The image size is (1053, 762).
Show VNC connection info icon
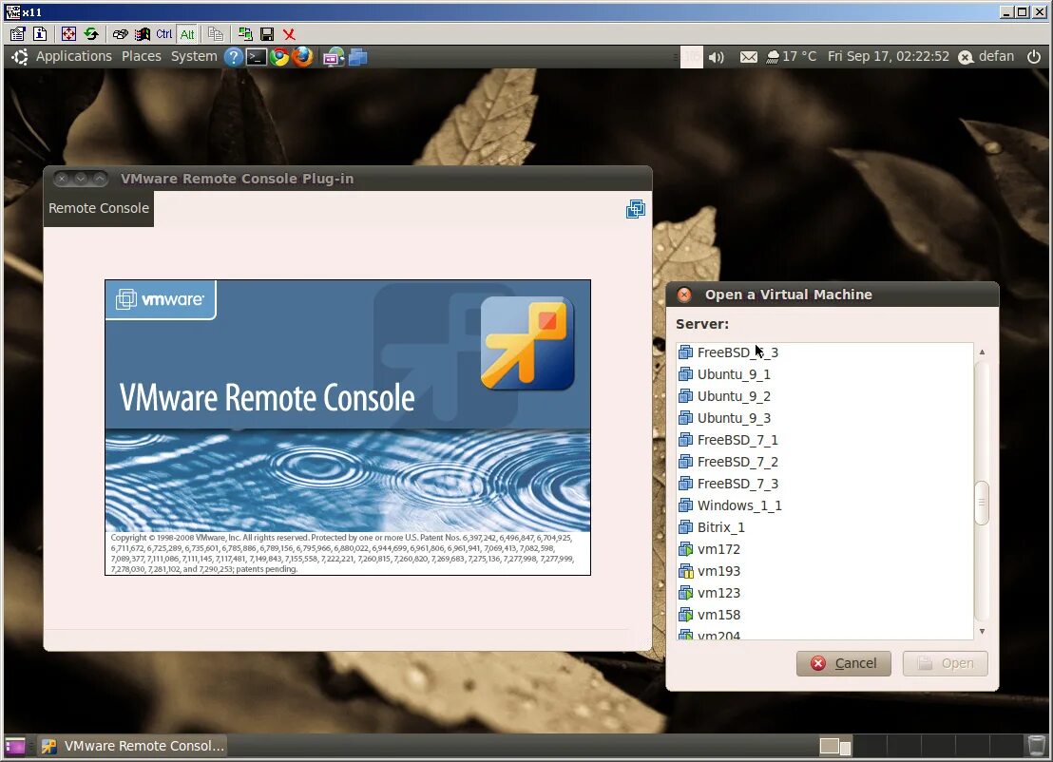click(40, 33)
